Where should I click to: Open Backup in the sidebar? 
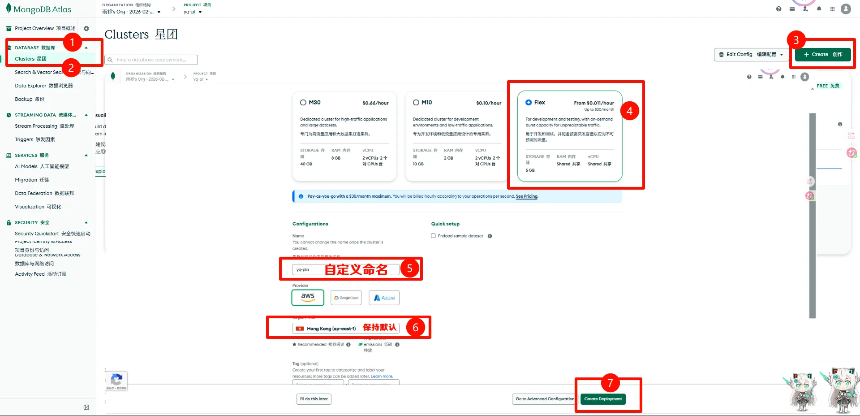coord(30,100)
